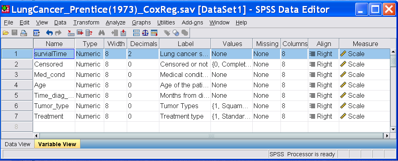The height and width of the screenshot is (161, 398).
Task: Click the Tumor_type variable name cell
Action: coord(54,106)
